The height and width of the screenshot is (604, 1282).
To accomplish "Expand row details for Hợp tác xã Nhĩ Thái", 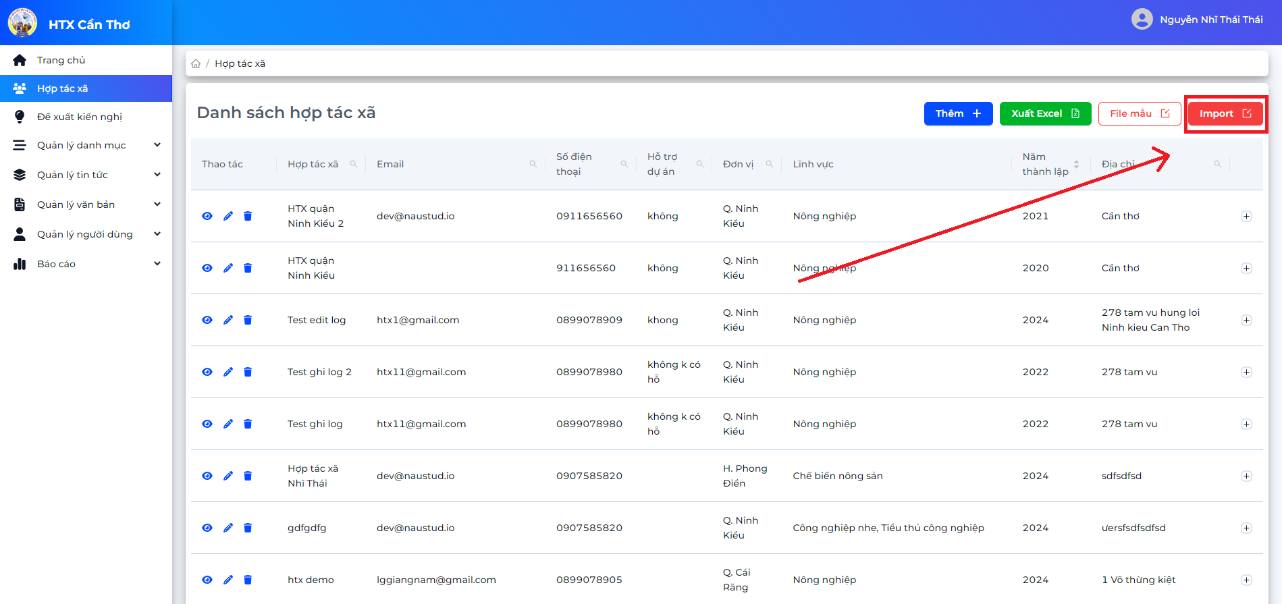I will click(1246, 476).
